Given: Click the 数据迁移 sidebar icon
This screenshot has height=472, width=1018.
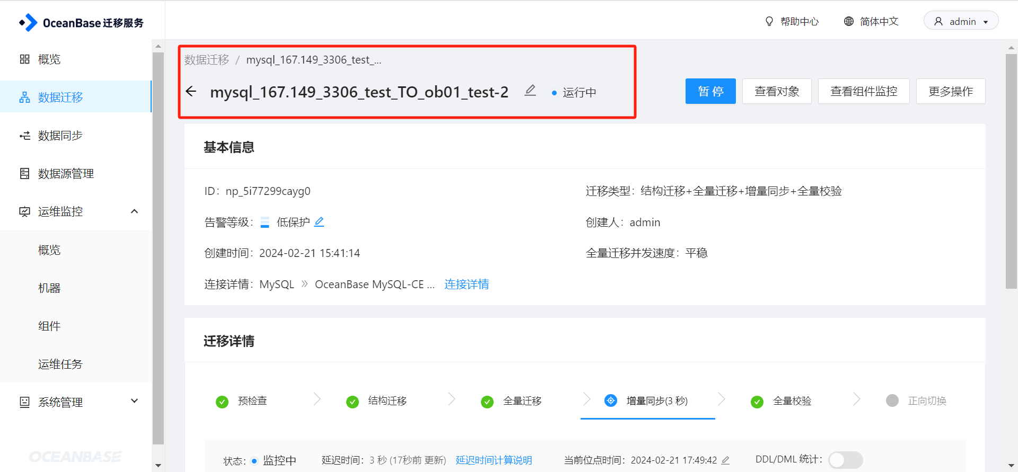Looking at the screenshot, I should (24, 97).
